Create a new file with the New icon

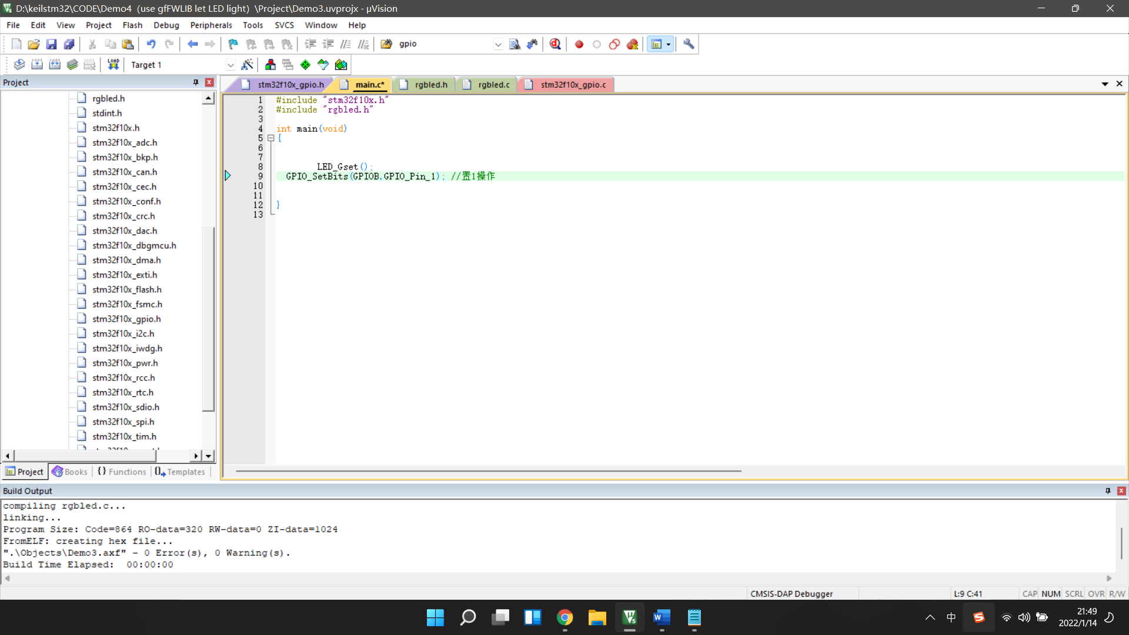16,44
